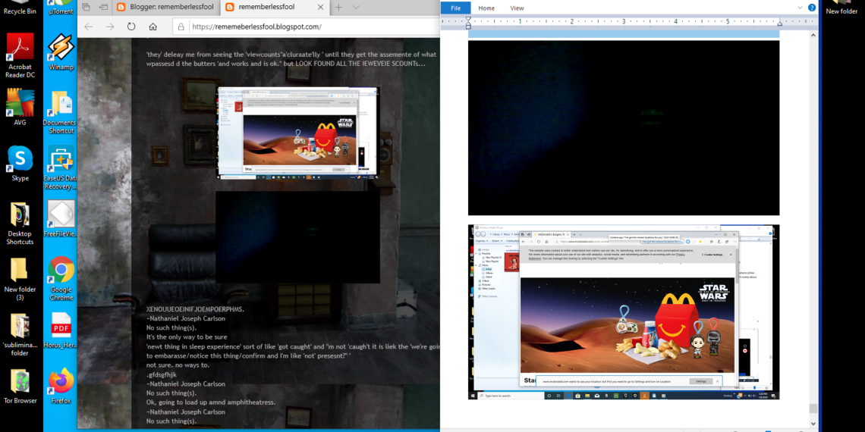Switch to 'Blogger: rememberlessfool' browser tab
This screenshot has width=865, height=432.
163,7
